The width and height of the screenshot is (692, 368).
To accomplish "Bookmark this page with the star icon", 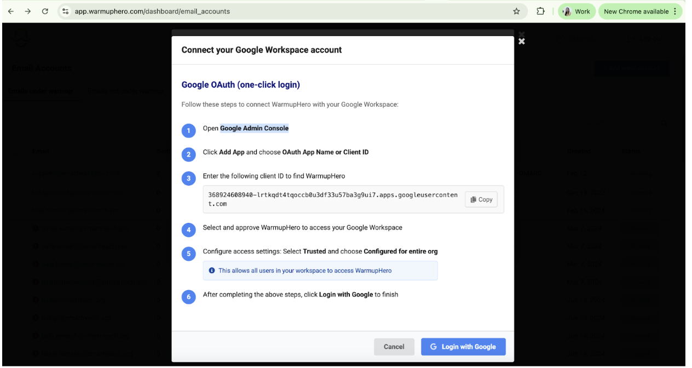I will click(x=516, y=11).
